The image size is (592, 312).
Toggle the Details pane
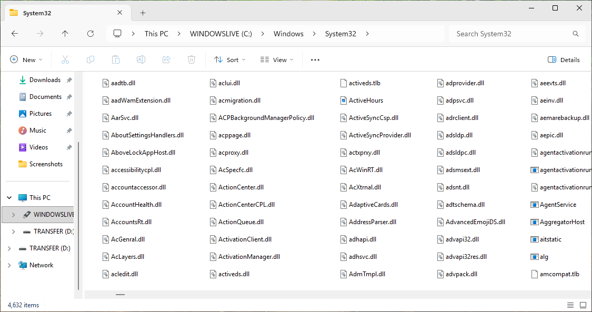tap(564, 60)
